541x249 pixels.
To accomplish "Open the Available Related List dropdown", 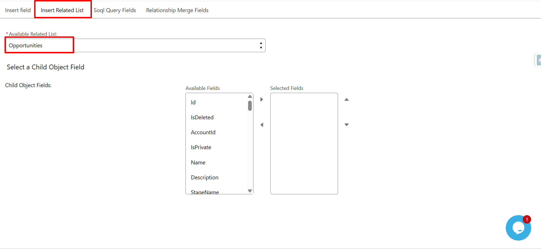I will tap(135, 45).
